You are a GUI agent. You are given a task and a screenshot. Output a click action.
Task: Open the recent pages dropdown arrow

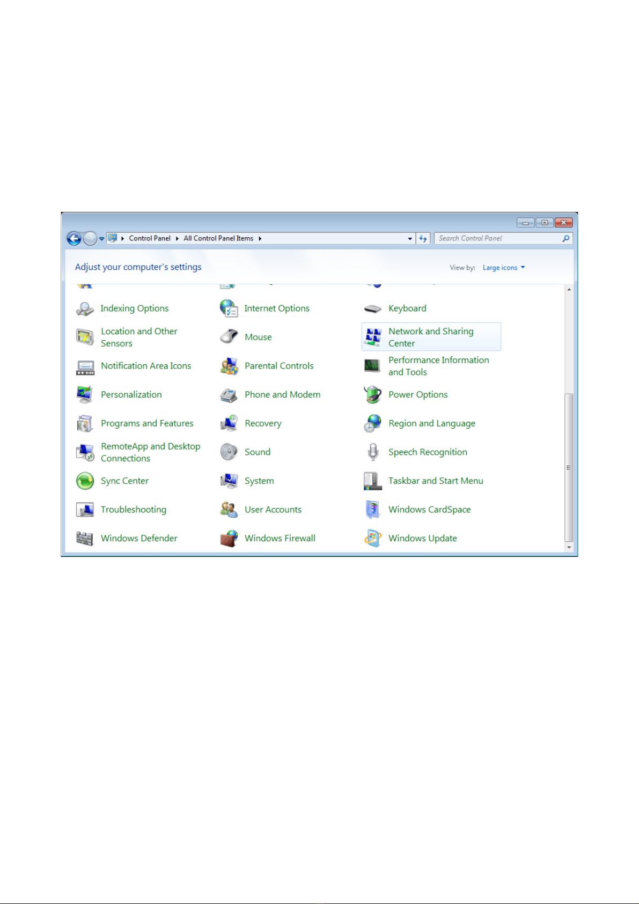point(101,239)
